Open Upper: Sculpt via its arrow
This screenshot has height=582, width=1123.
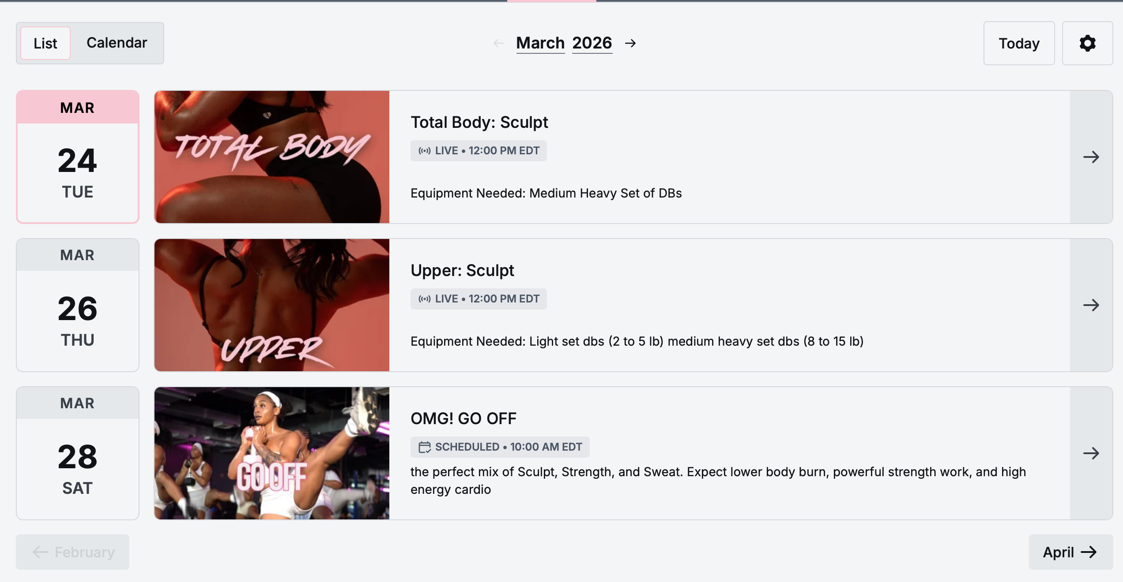point(1091,305)
